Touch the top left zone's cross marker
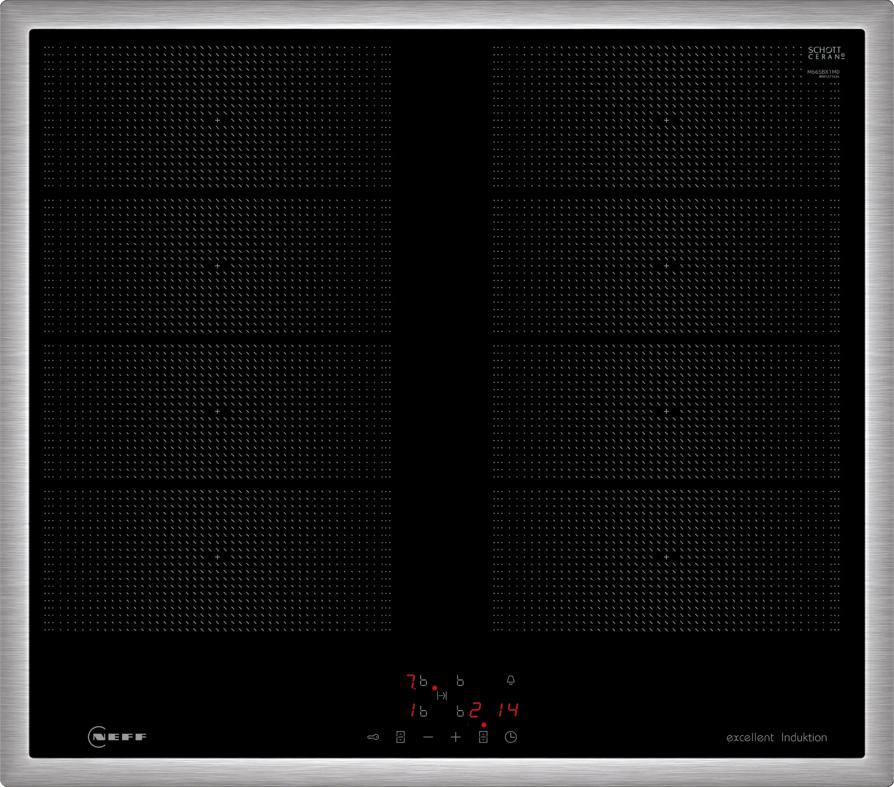This screenshot has width=894, height=787. (217, 120)
